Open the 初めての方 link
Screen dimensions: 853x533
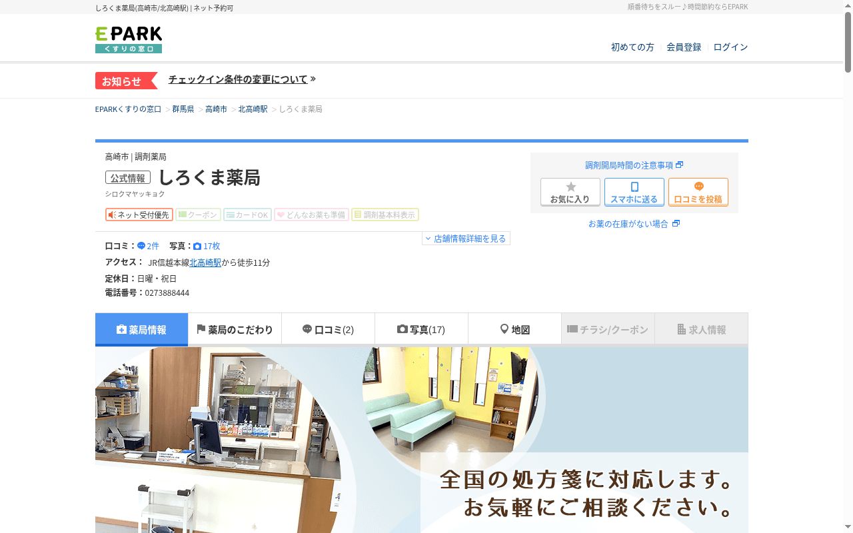click(x=632, y=47)
